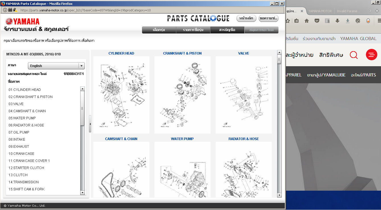
Task: Open the red round hamburger menu on Yamaha site
Action: tap(372, 55)
